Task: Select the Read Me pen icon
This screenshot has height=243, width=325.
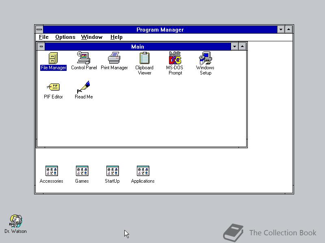Action: click(x=84, y=87)
